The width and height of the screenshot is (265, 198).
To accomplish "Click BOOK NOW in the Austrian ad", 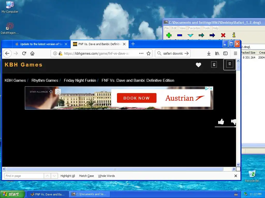I will 137,98.
